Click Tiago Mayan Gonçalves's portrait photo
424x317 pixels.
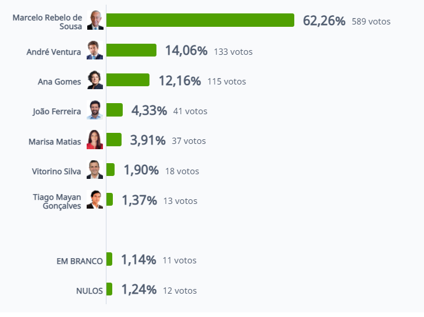(95, 199)
